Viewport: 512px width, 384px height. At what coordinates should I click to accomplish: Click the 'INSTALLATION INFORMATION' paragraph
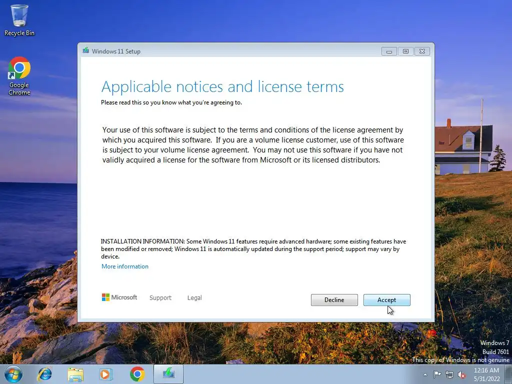[x=253, y=249]
